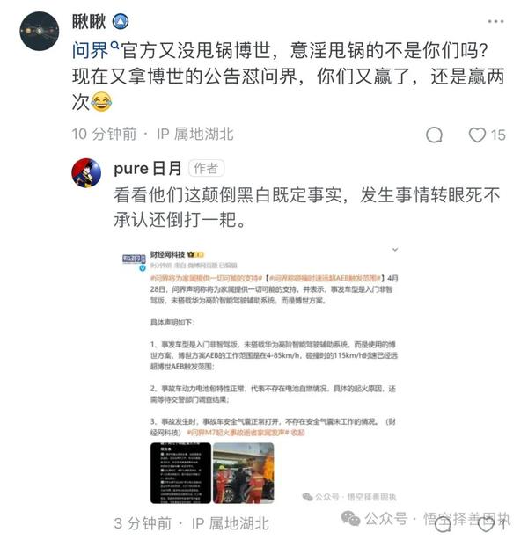
Task: Expand chevron on the 财经网科技 embedded post
Action: (395, 250)
